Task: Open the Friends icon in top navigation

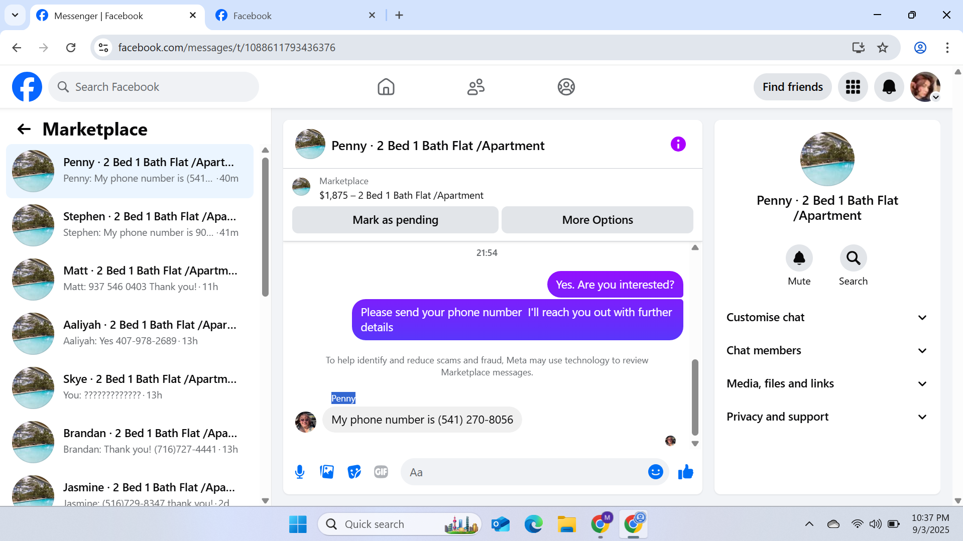Action: click(475, 87)
